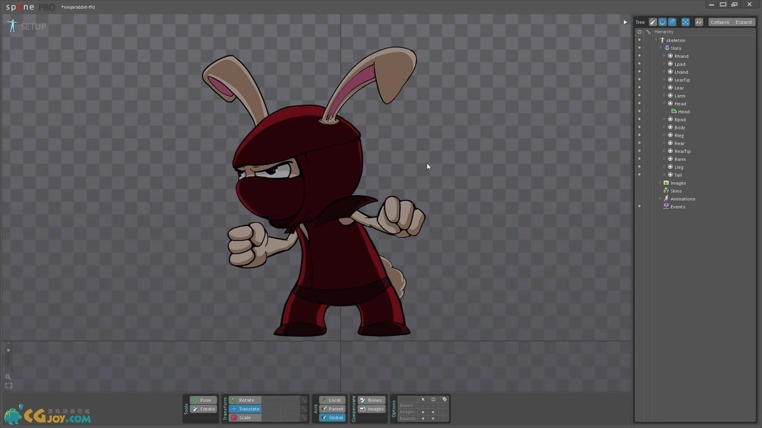The width and height of the screenshot is (762, 428).
Task: Expand the Lhand slot
Action: pos(664,72)
